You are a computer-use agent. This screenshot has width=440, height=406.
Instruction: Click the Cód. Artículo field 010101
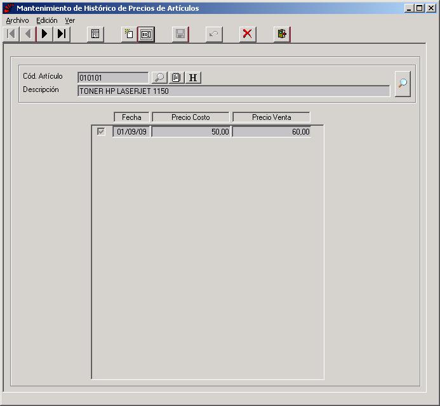point(113,77)
